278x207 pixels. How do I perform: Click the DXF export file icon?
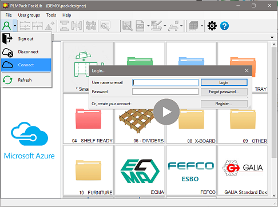(x=140, y=26)
